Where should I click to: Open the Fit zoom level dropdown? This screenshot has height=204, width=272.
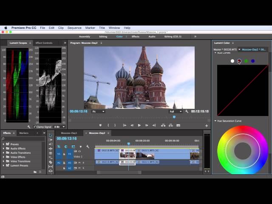click(98, 111)
